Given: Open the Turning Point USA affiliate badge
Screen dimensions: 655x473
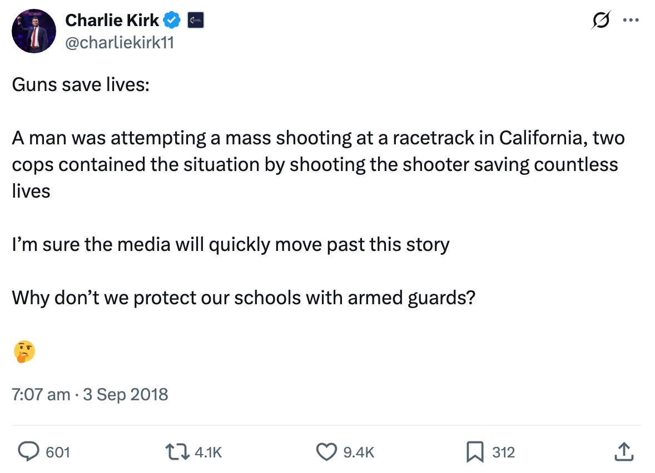Looking at the screenshot, I should [195, 19].
